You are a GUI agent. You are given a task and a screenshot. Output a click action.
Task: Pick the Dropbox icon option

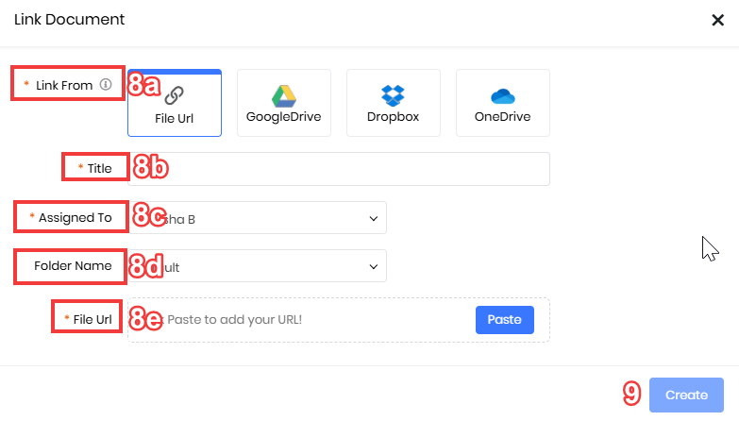(393, 95)
